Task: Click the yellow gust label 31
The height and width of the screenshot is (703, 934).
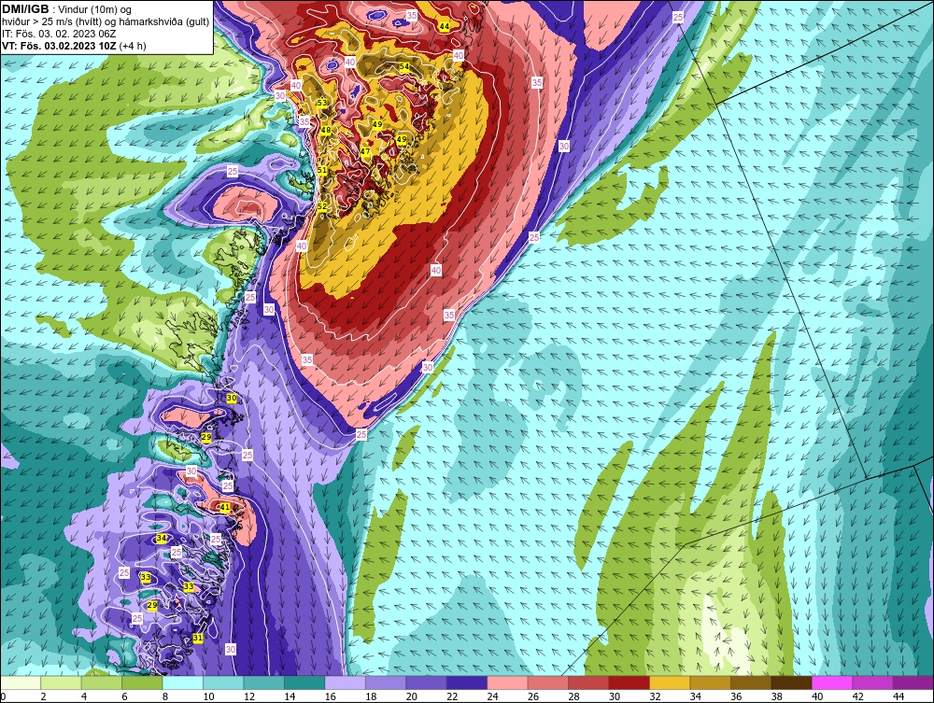Action: tap(198, 639)
